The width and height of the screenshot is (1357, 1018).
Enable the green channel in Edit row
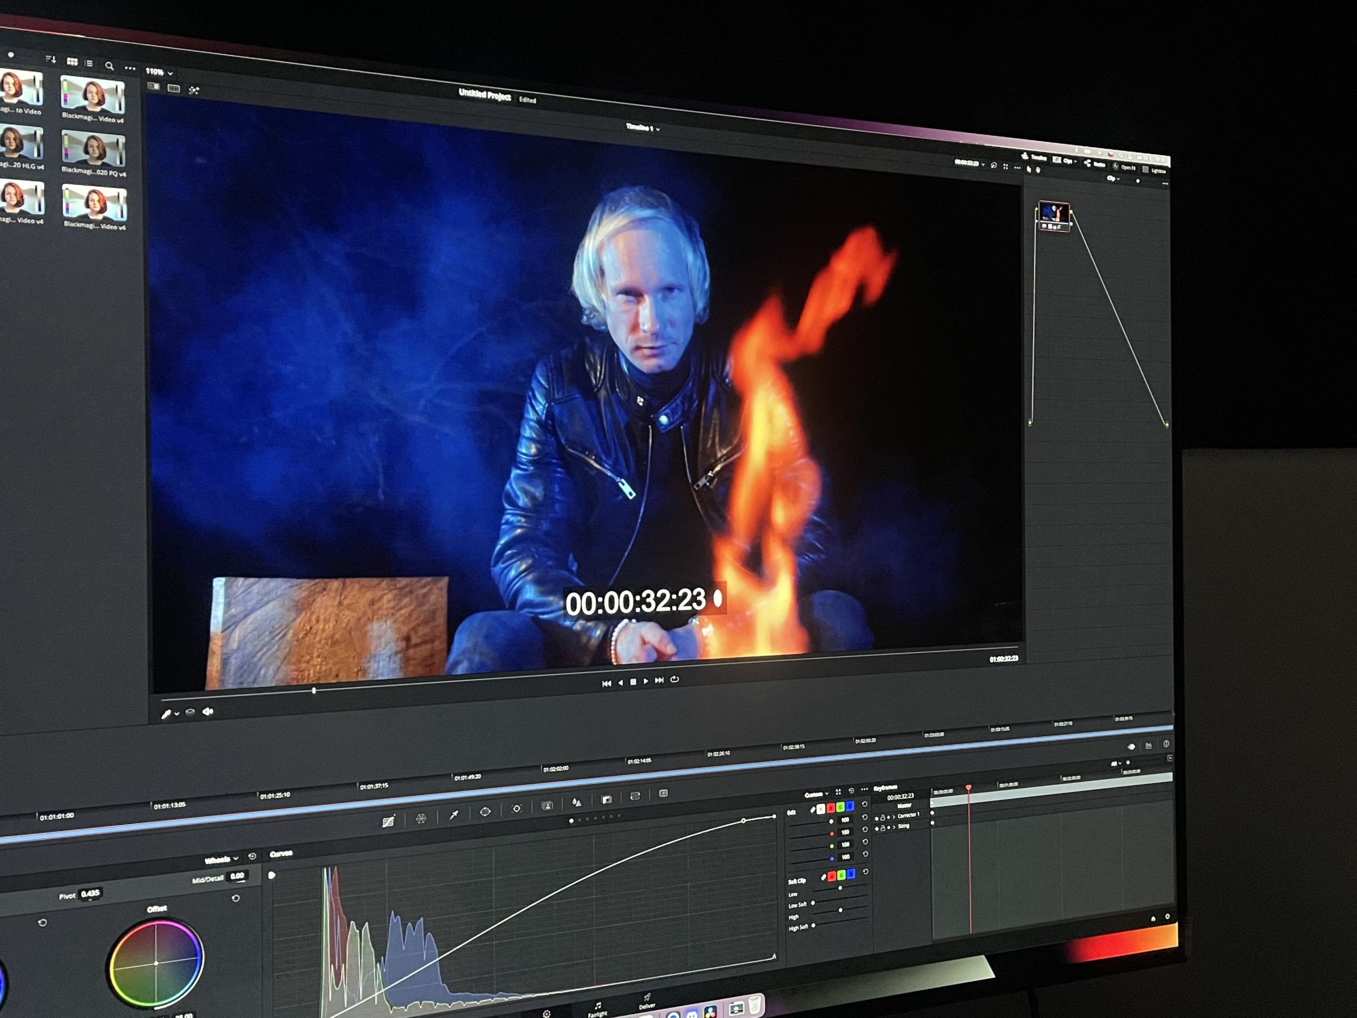(x=841, y=807)
